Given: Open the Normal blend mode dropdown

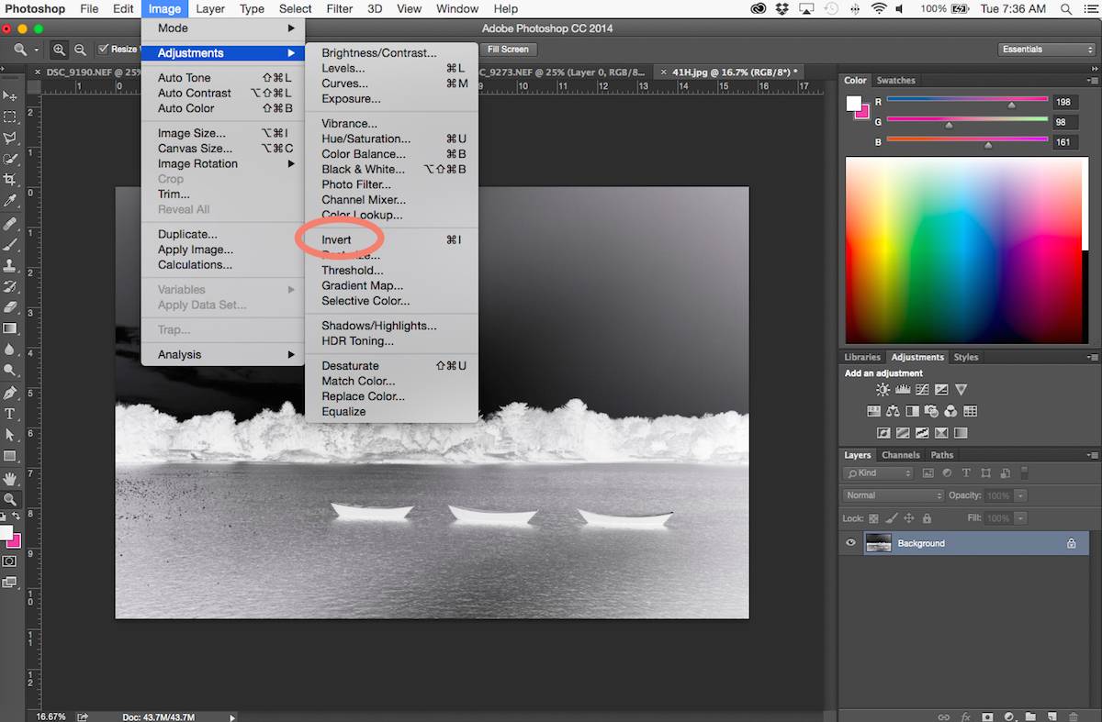Looking at the screenshot, I should pyautogui.click(x=893, y=495).
